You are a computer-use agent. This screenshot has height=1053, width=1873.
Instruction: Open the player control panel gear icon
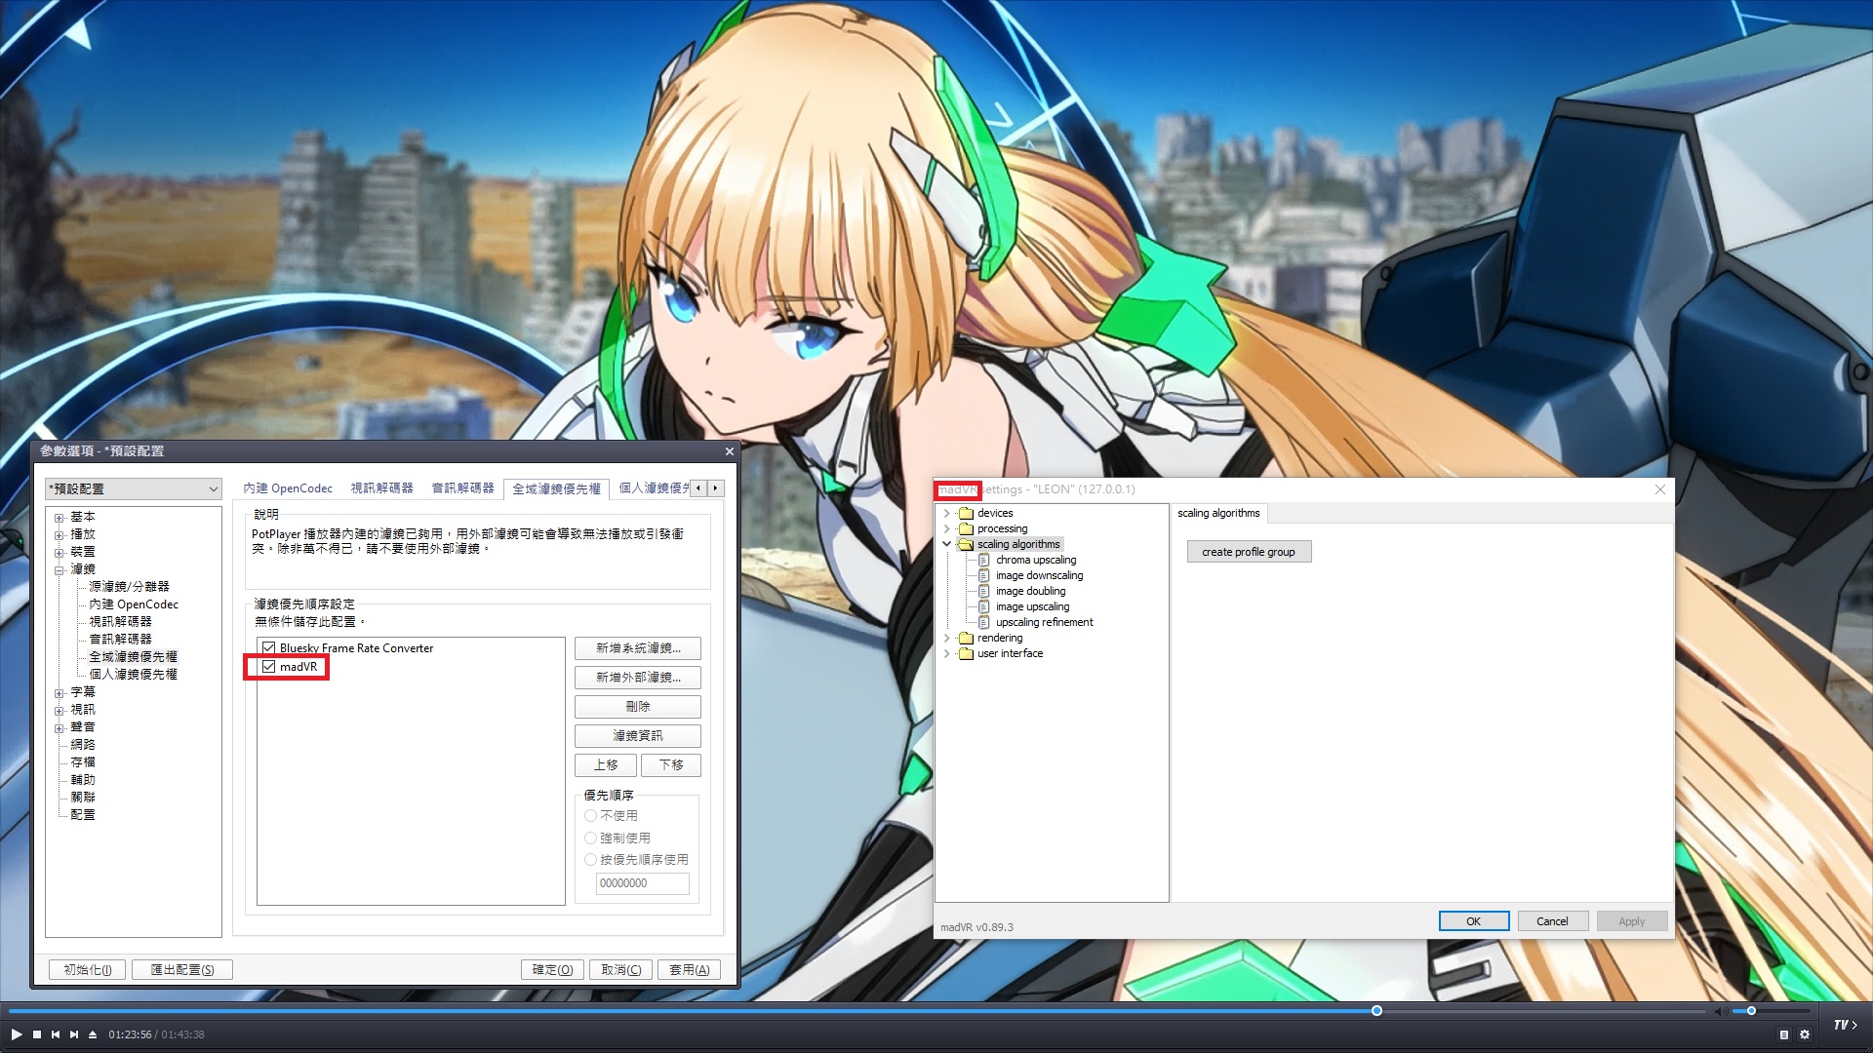click(x=1805, y=1034)
